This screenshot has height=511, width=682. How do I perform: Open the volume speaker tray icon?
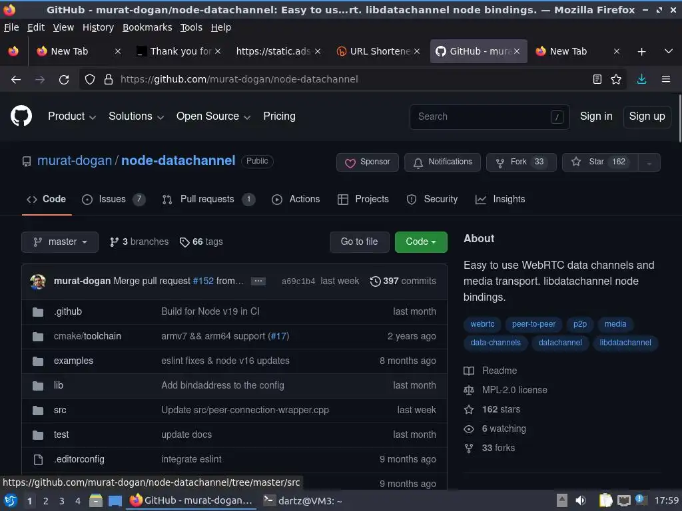coord(581,500)
